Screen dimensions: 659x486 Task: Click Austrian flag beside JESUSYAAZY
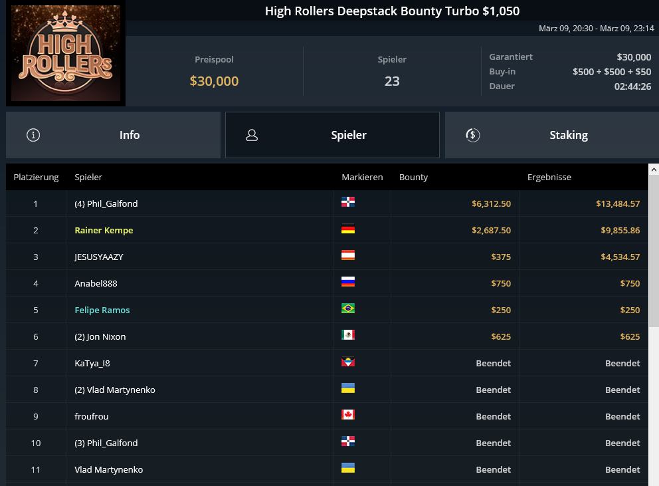tap(348, 255)
